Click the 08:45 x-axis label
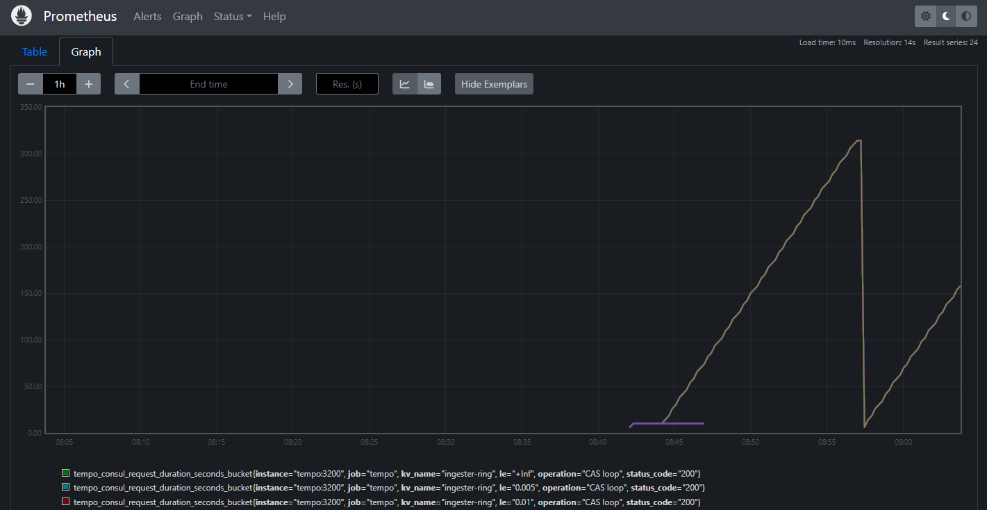This screenshot has width=987, height=510. [x=674, y=442]
